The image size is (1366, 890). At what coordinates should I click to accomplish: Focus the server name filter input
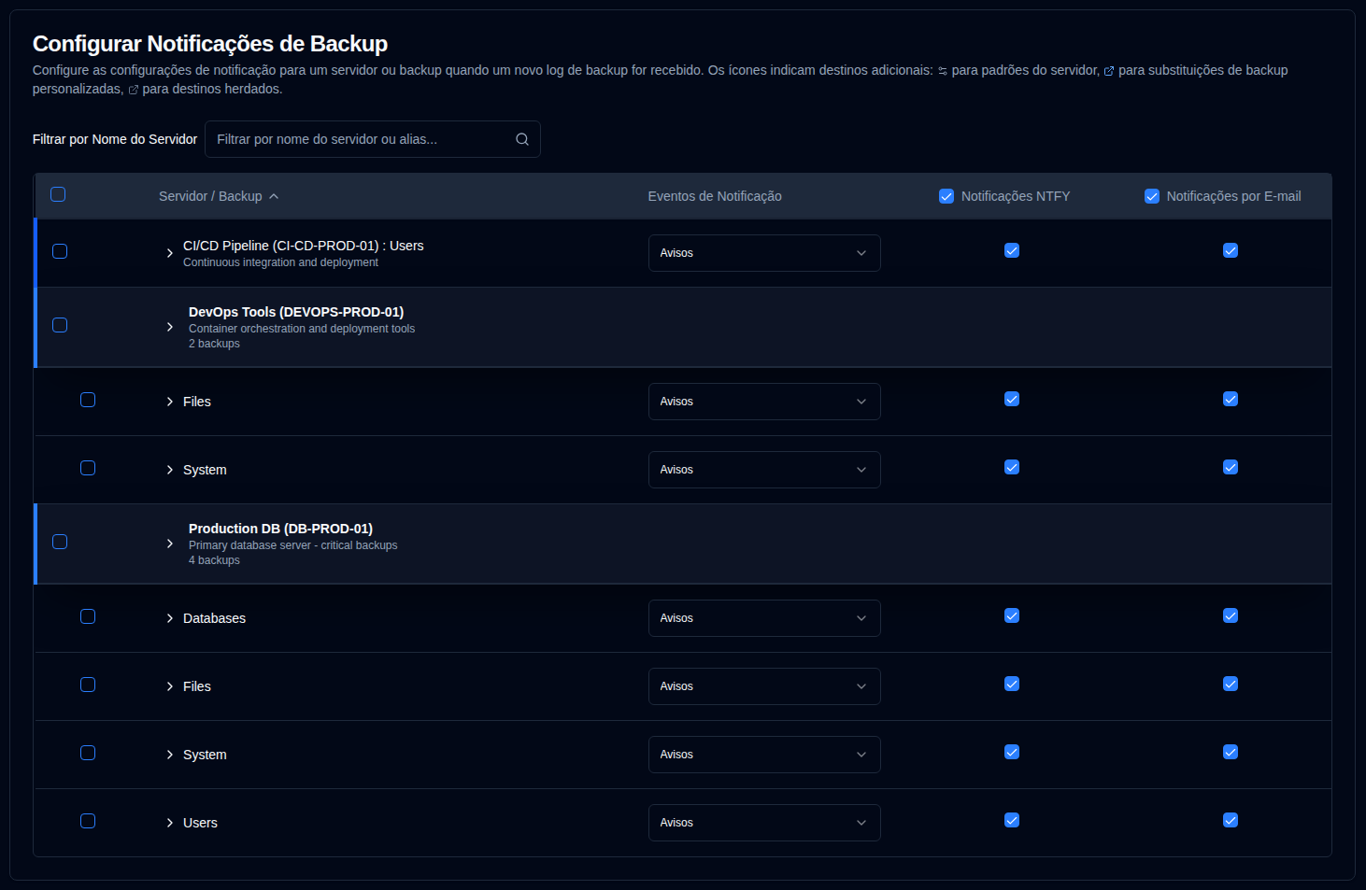tap(372, 139)
